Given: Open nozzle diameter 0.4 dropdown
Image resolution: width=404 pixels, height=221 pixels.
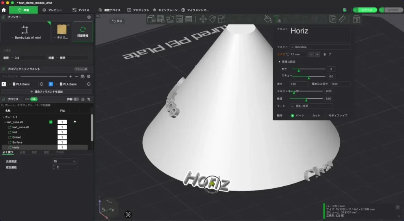Looking at the screenshot, I should (28, 58).
